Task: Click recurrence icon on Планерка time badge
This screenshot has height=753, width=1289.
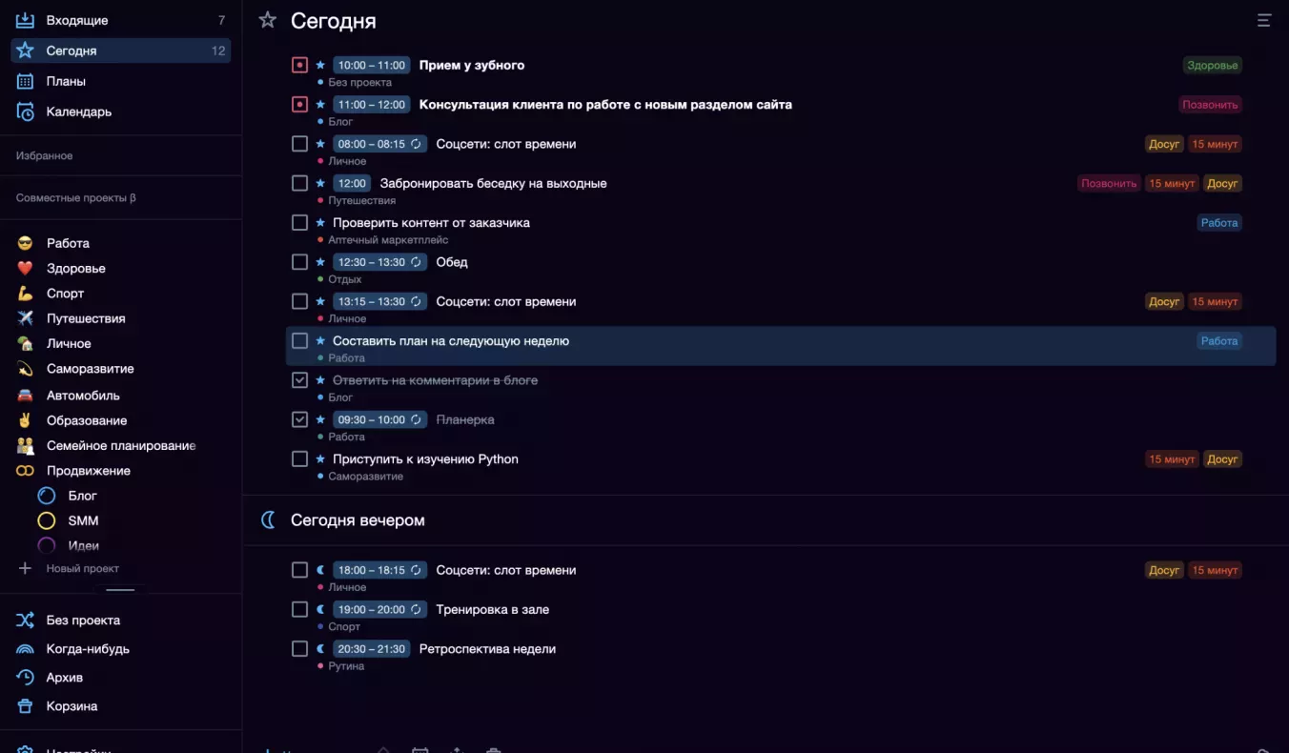Action: (x=416, y=419)
